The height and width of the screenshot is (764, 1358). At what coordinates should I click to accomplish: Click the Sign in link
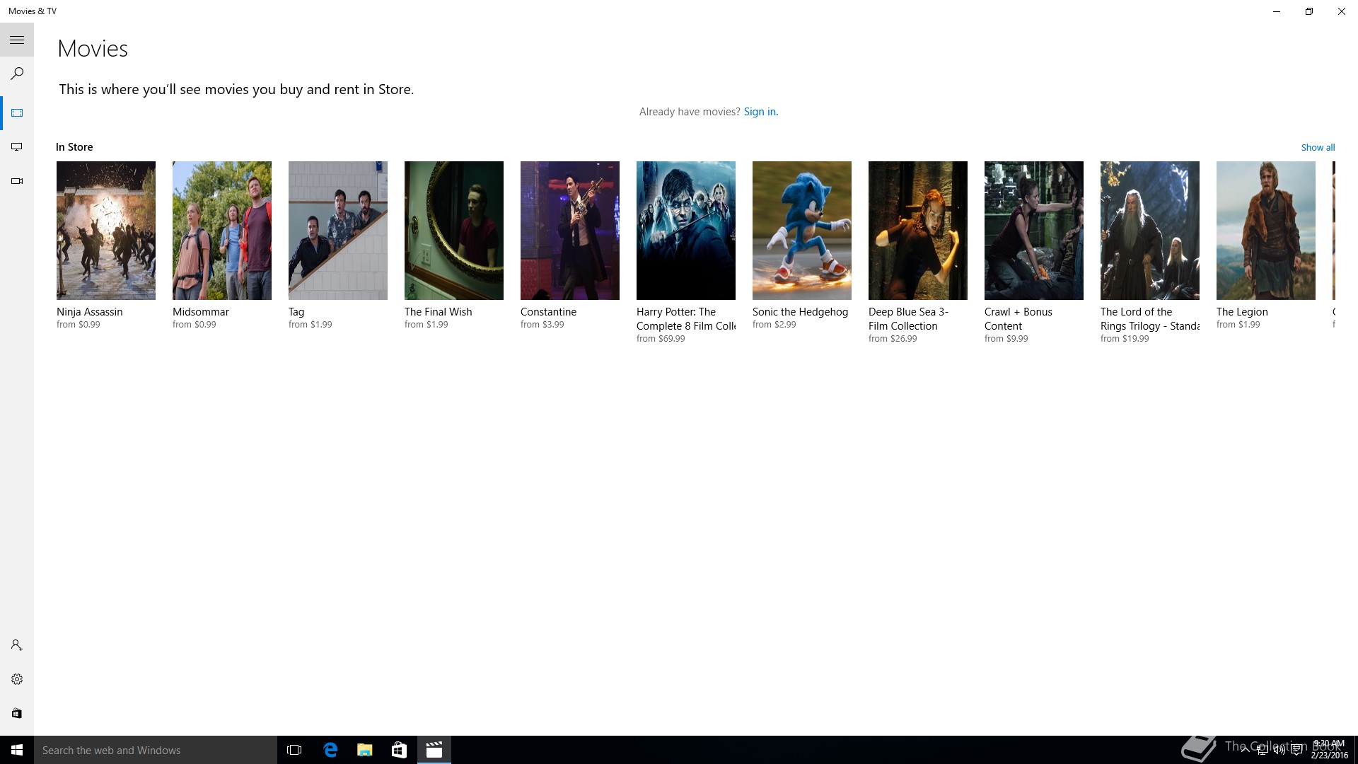click(x=760, y=112)
